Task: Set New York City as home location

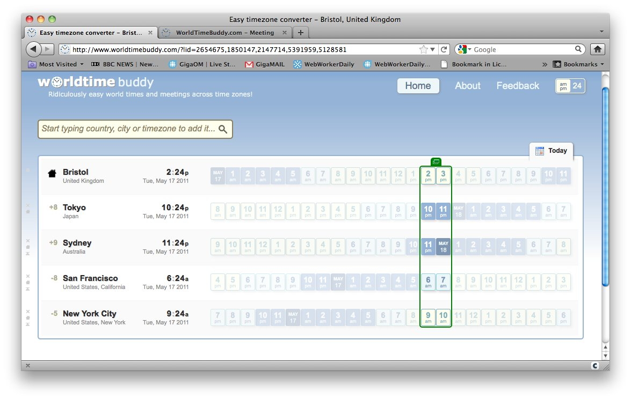Action: [28, 317]
